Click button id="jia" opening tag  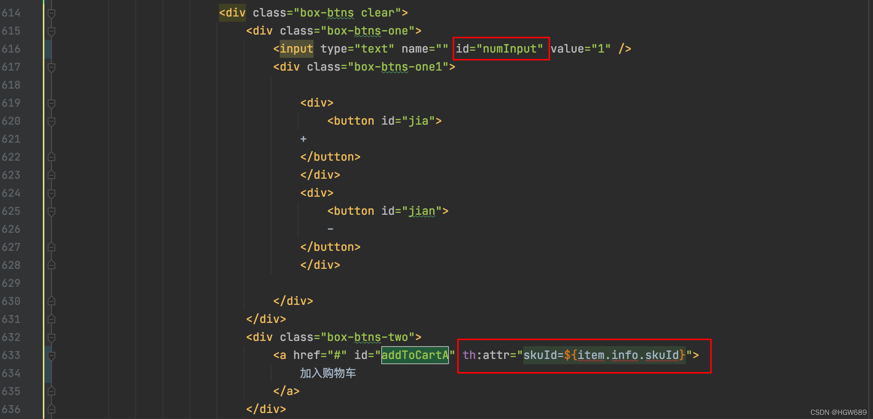(x=384, y=121)
